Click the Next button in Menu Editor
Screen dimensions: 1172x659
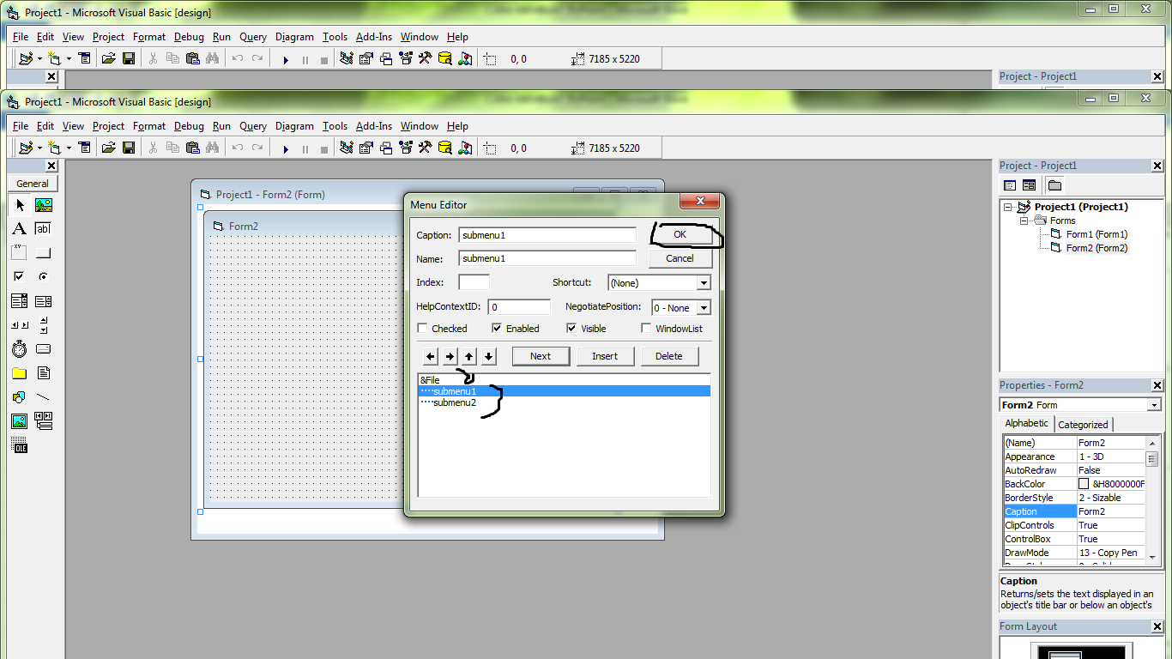(541, 356)
